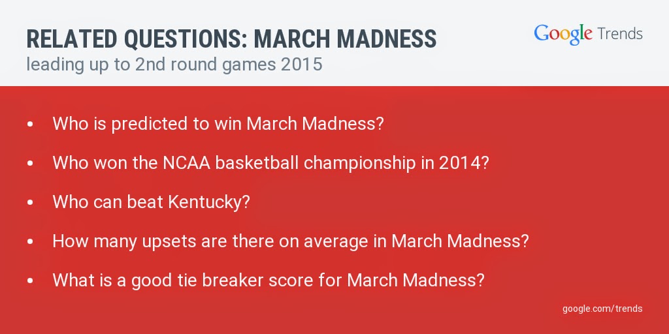
Task: Select 'Who is predicted to win March Madness?'
Action: 218,124
